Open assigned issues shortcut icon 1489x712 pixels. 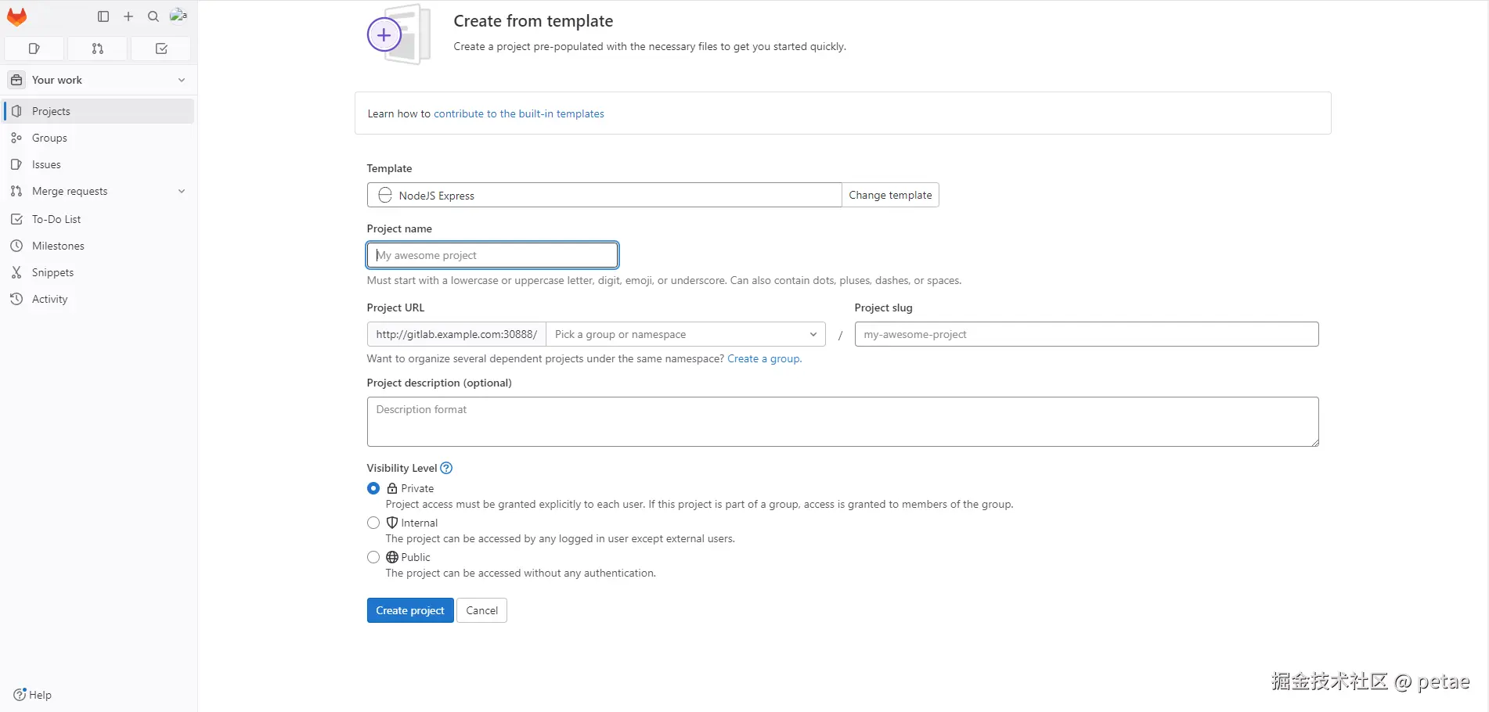tap(34, 49)
